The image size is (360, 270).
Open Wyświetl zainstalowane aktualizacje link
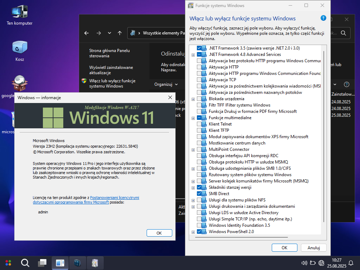pyautogui.click(x=111, y=70)
